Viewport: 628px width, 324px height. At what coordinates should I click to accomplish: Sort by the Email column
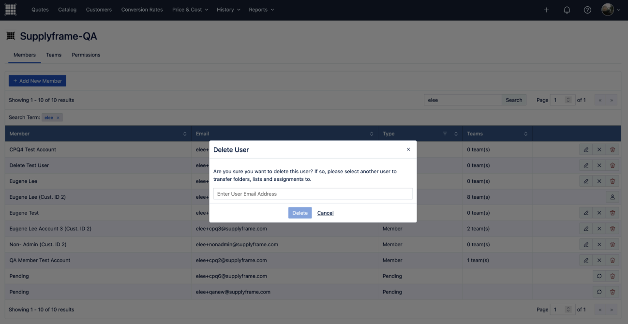372,134
